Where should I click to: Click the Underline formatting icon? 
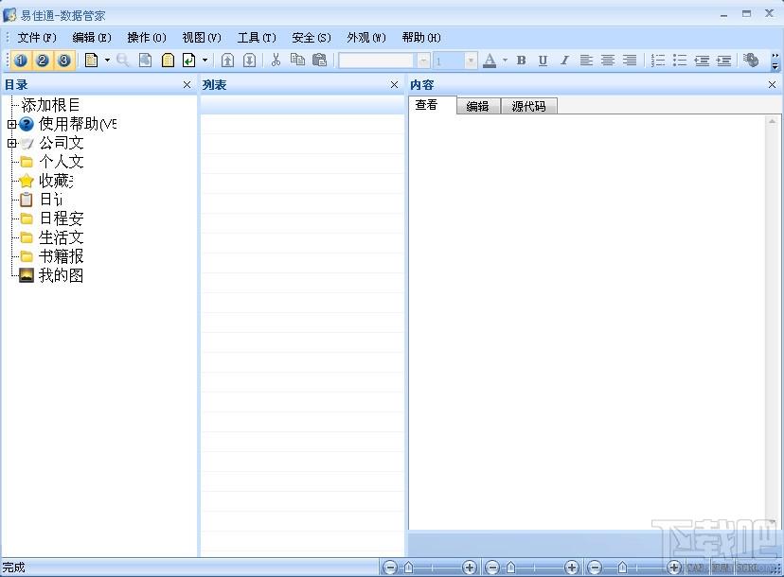543,61
